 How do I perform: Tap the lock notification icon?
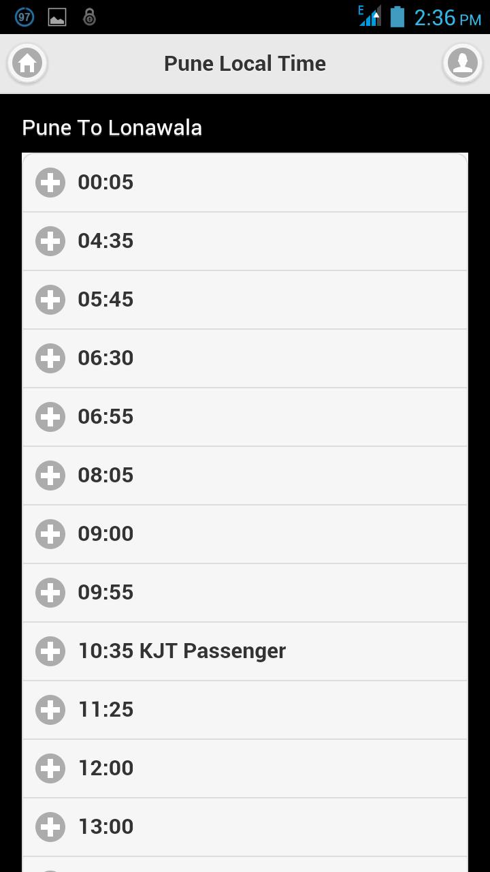point(89,18)
